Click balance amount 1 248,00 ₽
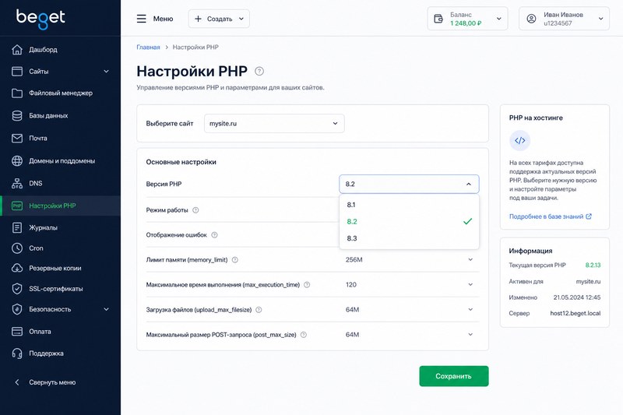Image resolution: width=623 pixels, height=415 pixels. 466,23
